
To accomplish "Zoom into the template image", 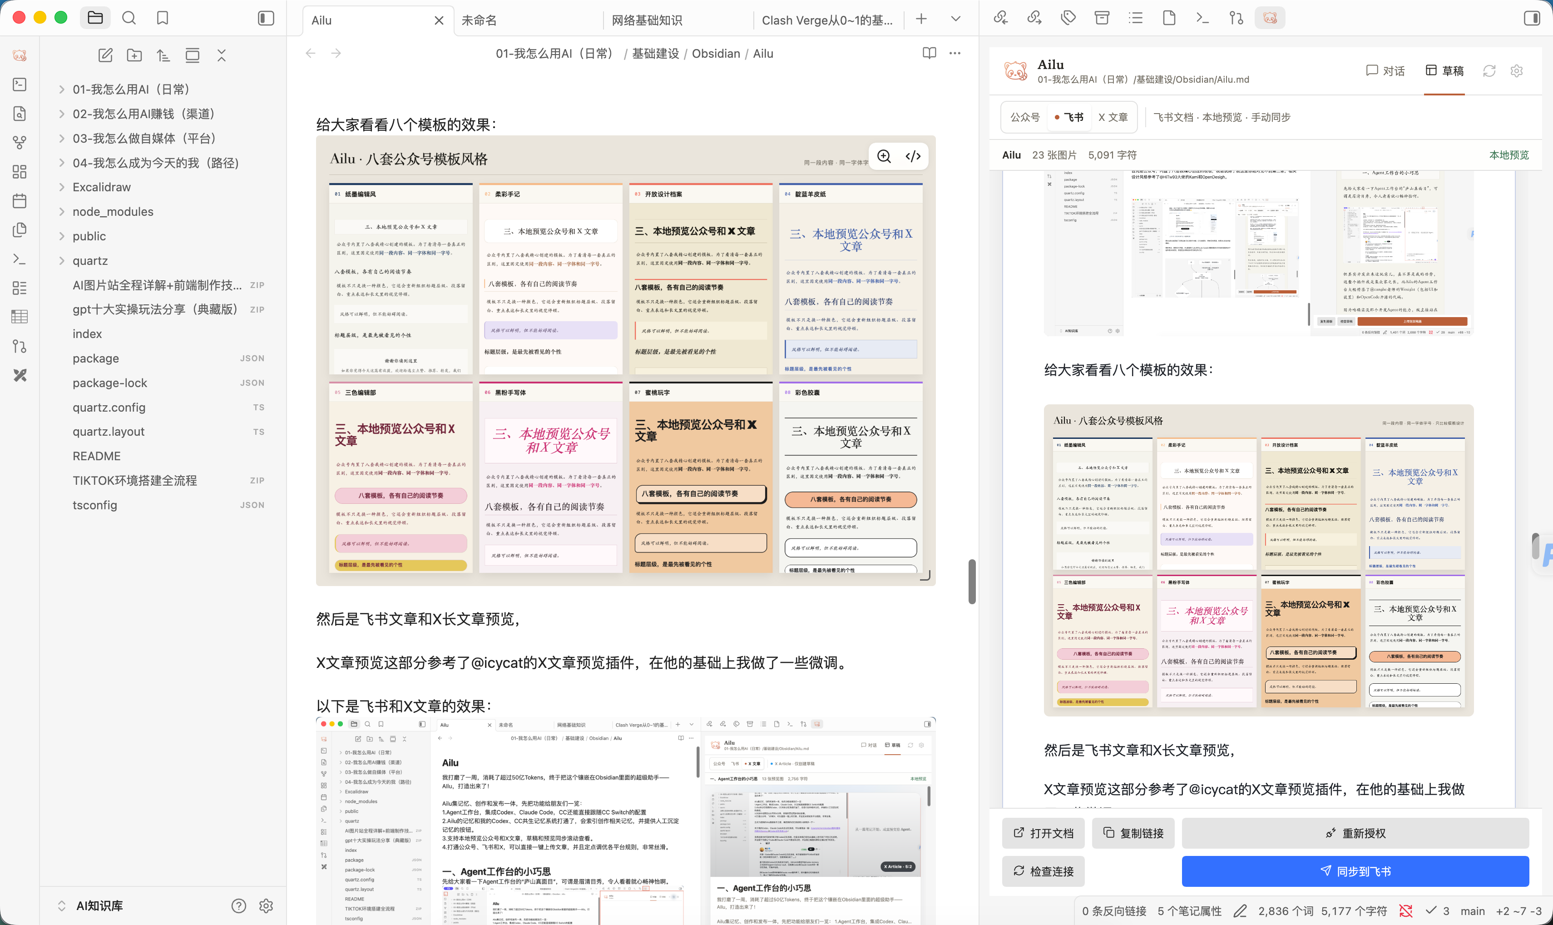I will (884, 156).
